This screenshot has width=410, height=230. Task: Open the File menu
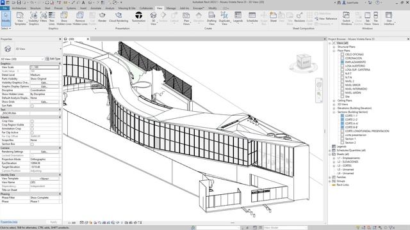coord(4,8)
